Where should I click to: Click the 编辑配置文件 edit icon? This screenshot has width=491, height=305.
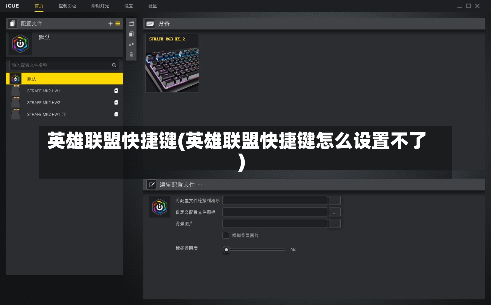tap(152, 185)
